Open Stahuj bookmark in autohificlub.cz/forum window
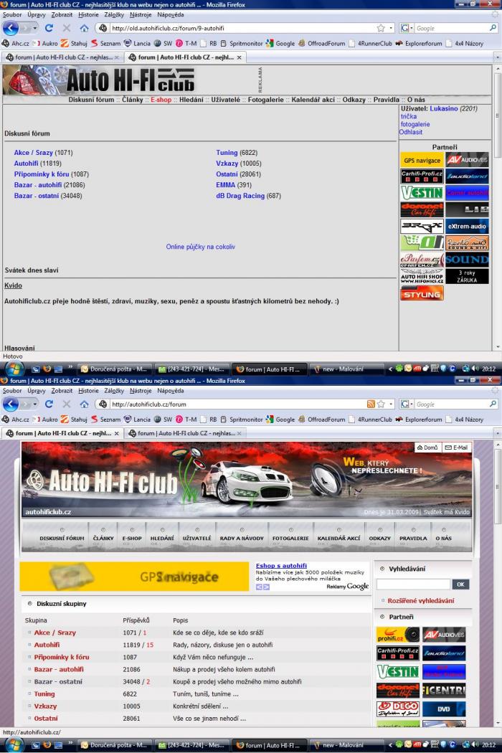Screen dimensions: 502x753 pyautogui.click(x=74, y=420)
